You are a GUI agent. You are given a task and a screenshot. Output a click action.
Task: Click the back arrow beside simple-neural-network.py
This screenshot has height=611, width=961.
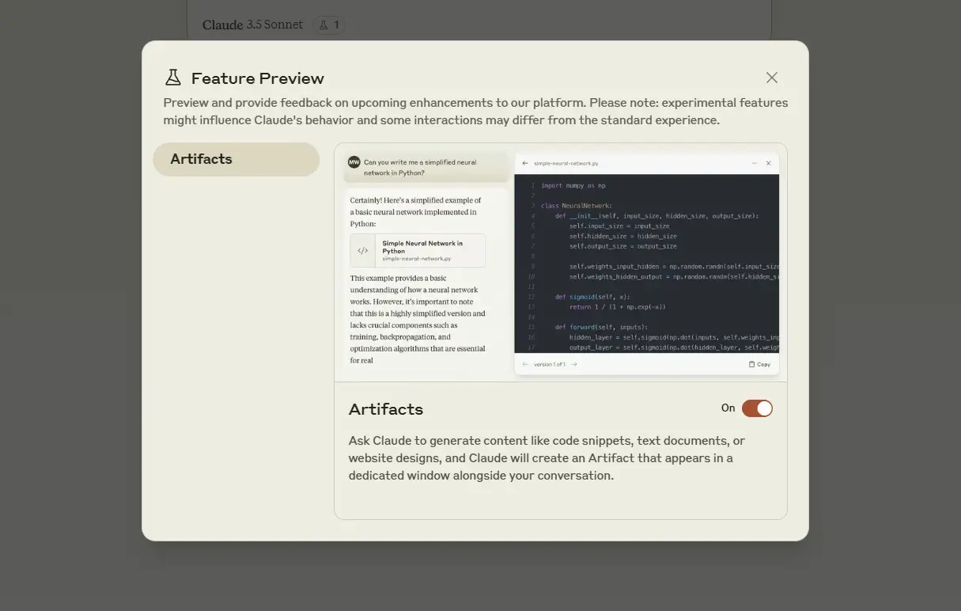click(x=525, y=163)
